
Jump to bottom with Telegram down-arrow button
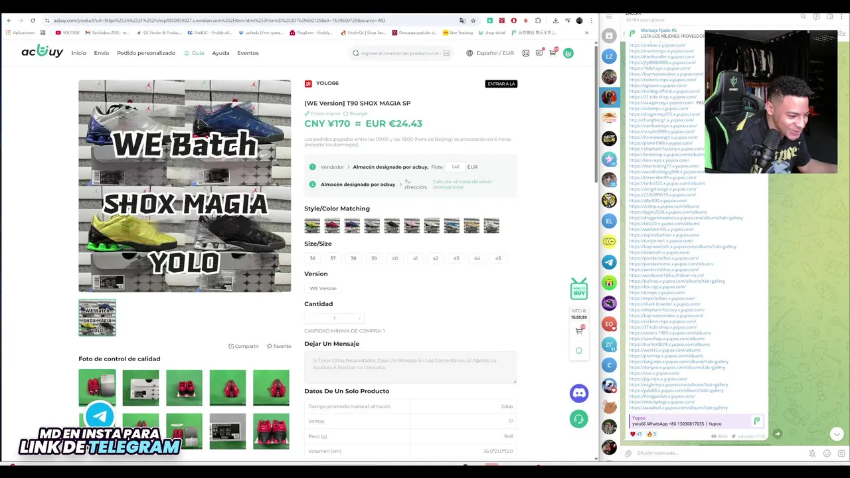pyautogui.click(x=837, y=434)
